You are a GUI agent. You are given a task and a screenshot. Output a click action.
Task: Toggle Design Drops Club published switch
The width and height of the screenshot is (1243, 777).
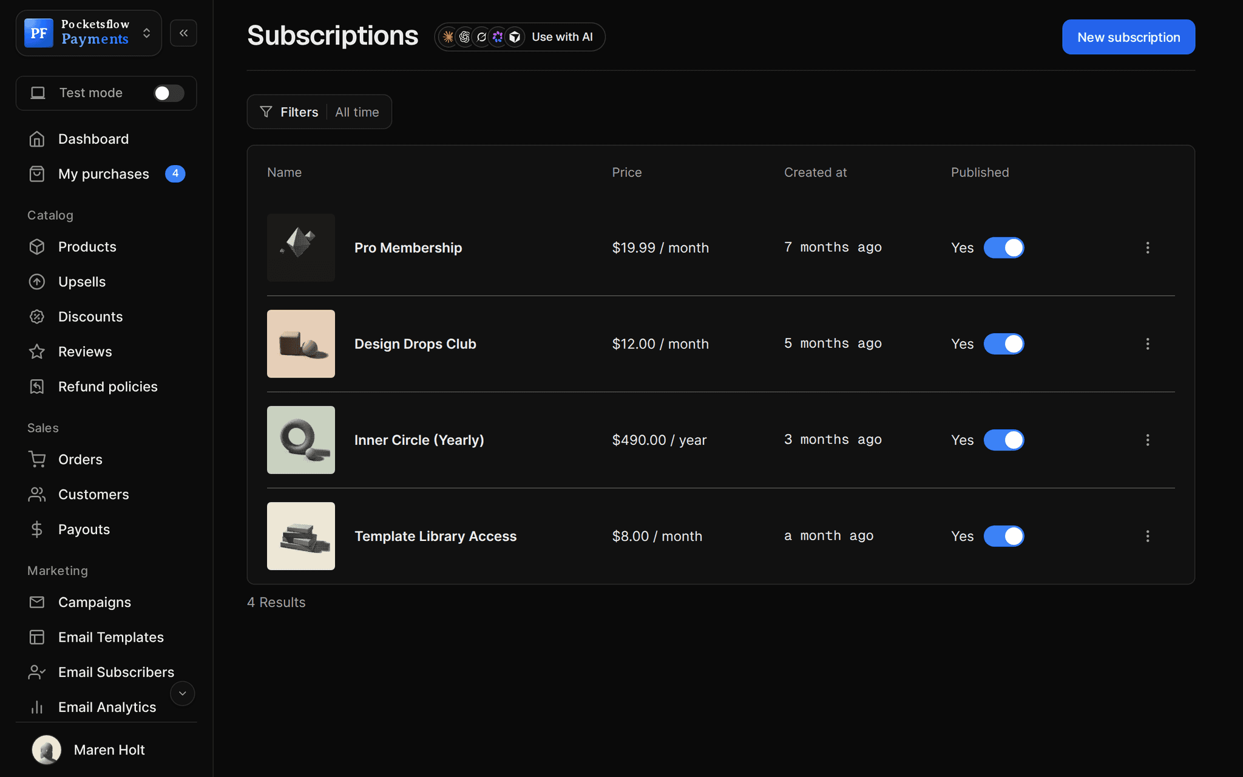coord(1004,344)
